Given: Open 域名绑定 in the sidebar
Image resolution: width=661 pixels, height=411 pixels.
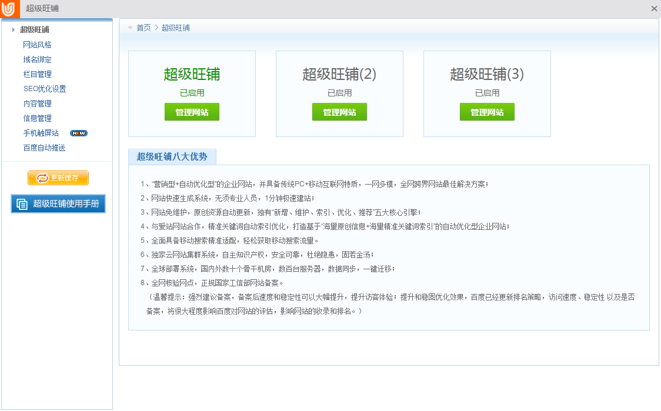Looking at the screenshot, I should [37, 59].
